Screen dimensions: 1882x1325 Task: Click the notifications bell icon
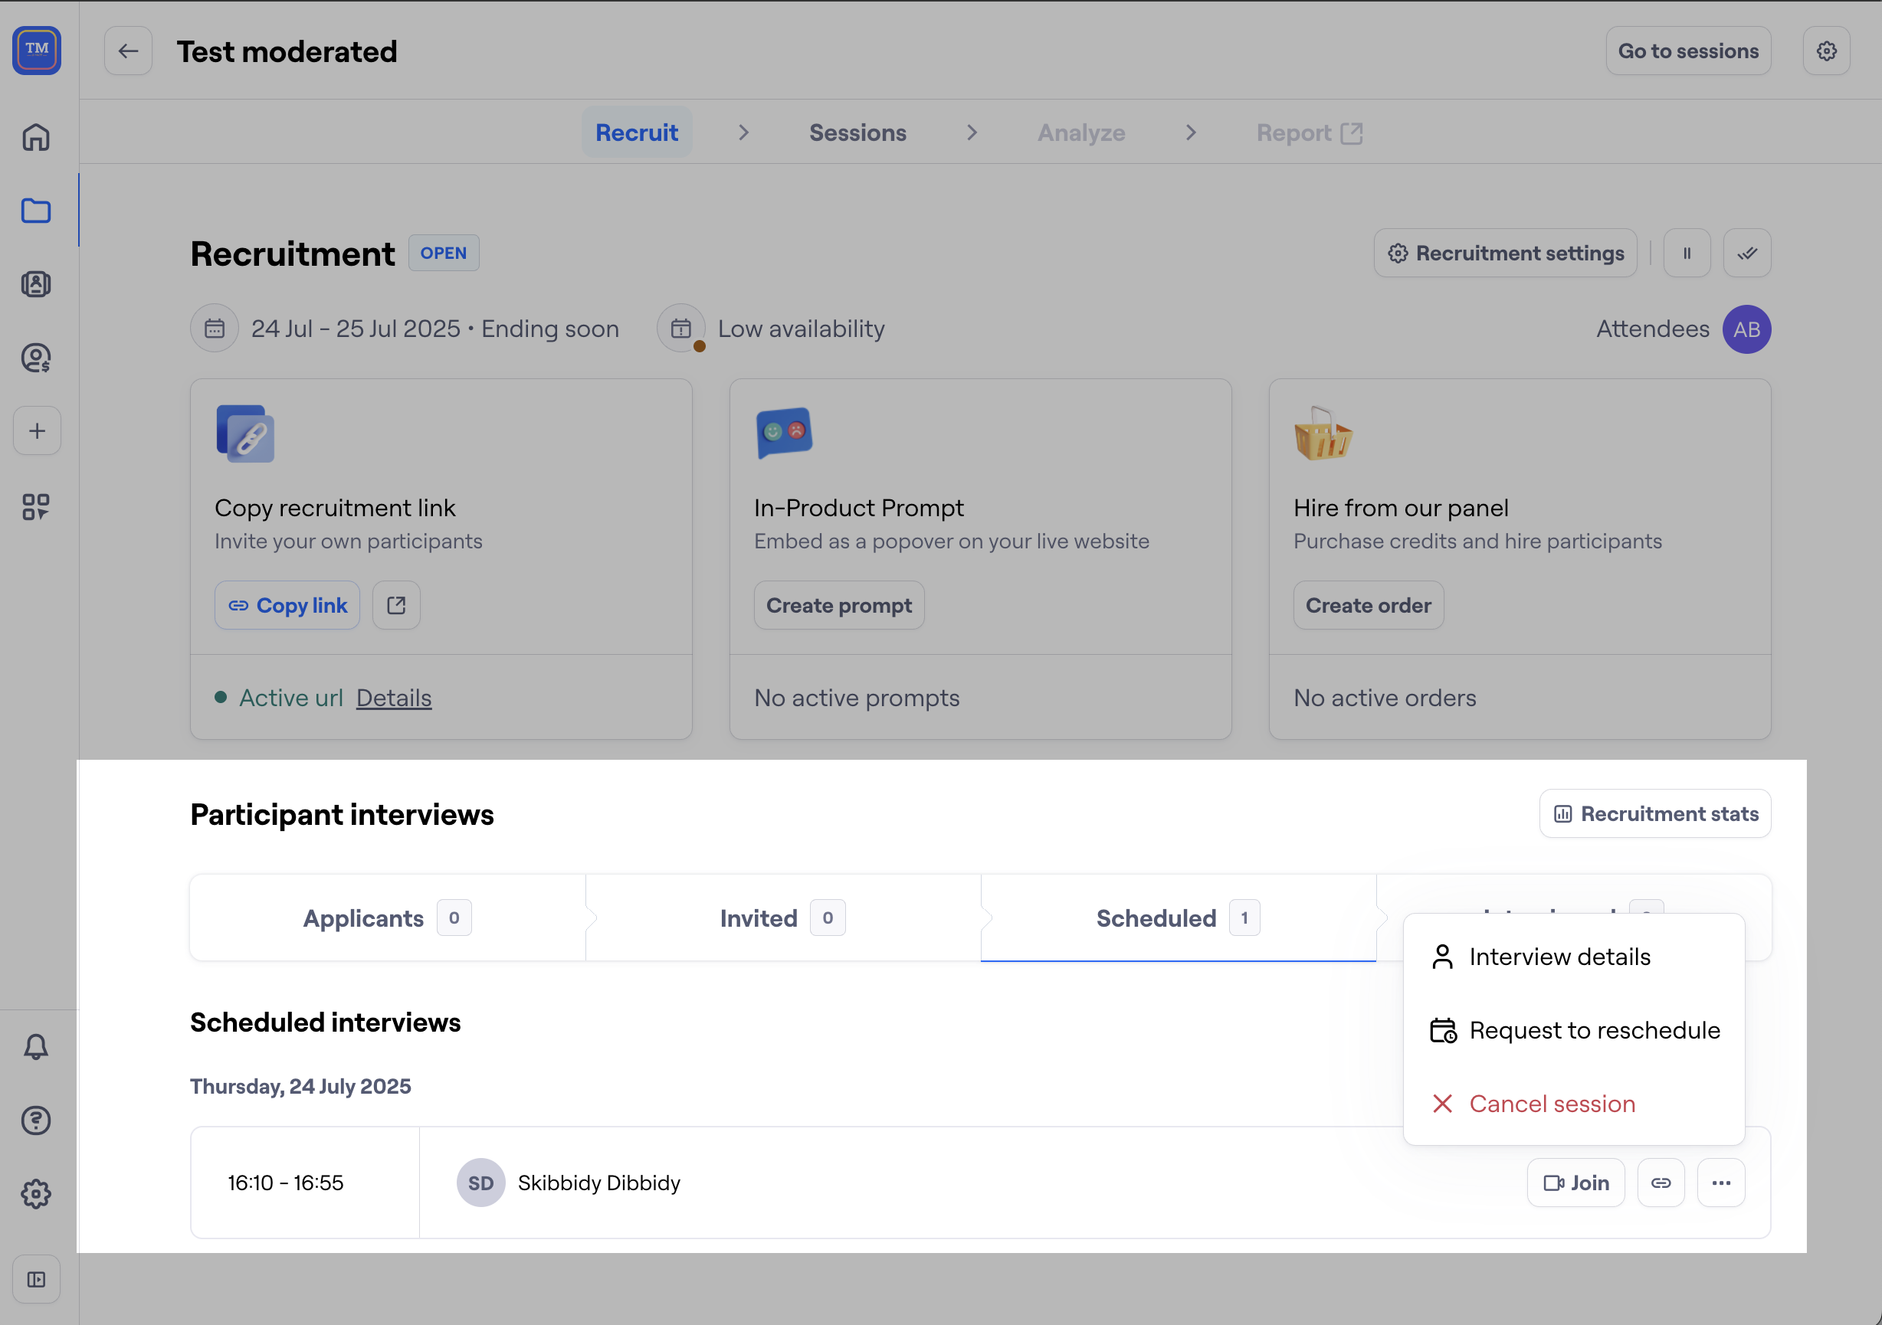pyautogui.click(x=36, y=1046)
